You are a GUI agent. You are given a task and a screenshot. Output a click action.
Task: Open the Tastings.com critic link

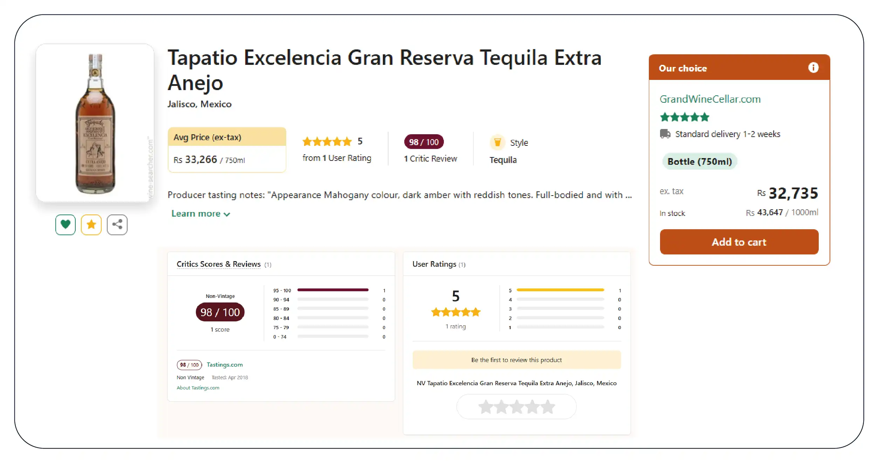click(x=225, y=365)
